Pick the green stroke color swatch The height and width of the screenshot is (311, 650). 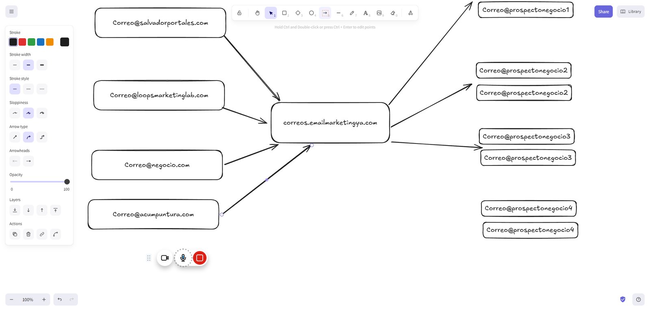coord(31,42)
